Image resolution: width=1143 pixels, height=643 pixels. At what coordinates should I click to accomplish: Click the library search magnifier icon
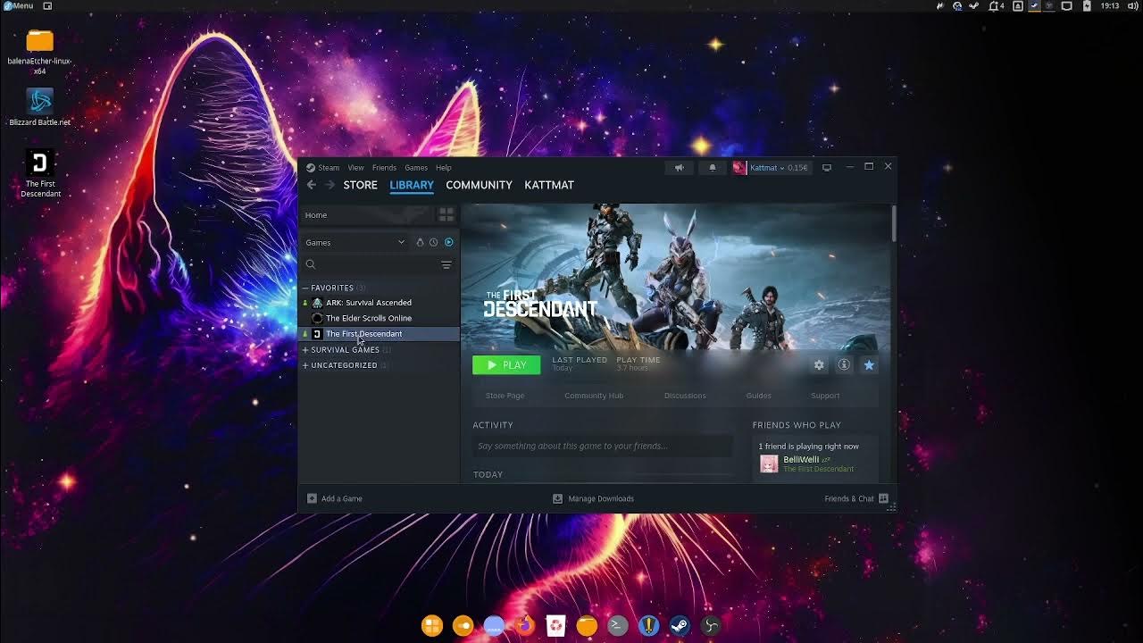[x=311, y=264]
